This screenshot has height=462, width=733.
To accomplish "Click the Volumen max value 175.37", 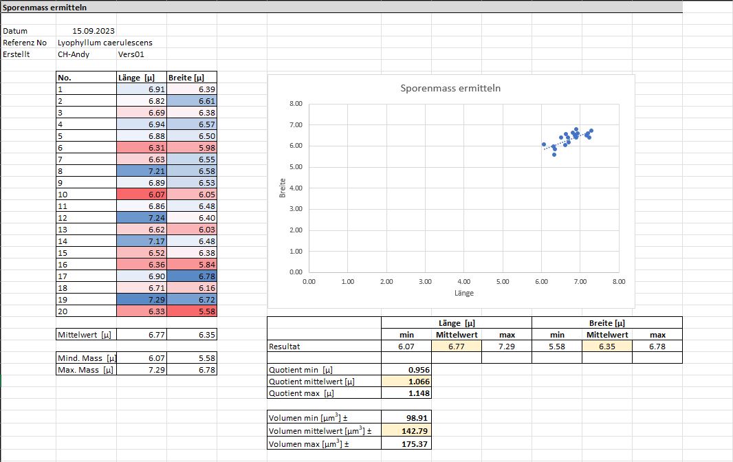I will (x=406, y=443).
